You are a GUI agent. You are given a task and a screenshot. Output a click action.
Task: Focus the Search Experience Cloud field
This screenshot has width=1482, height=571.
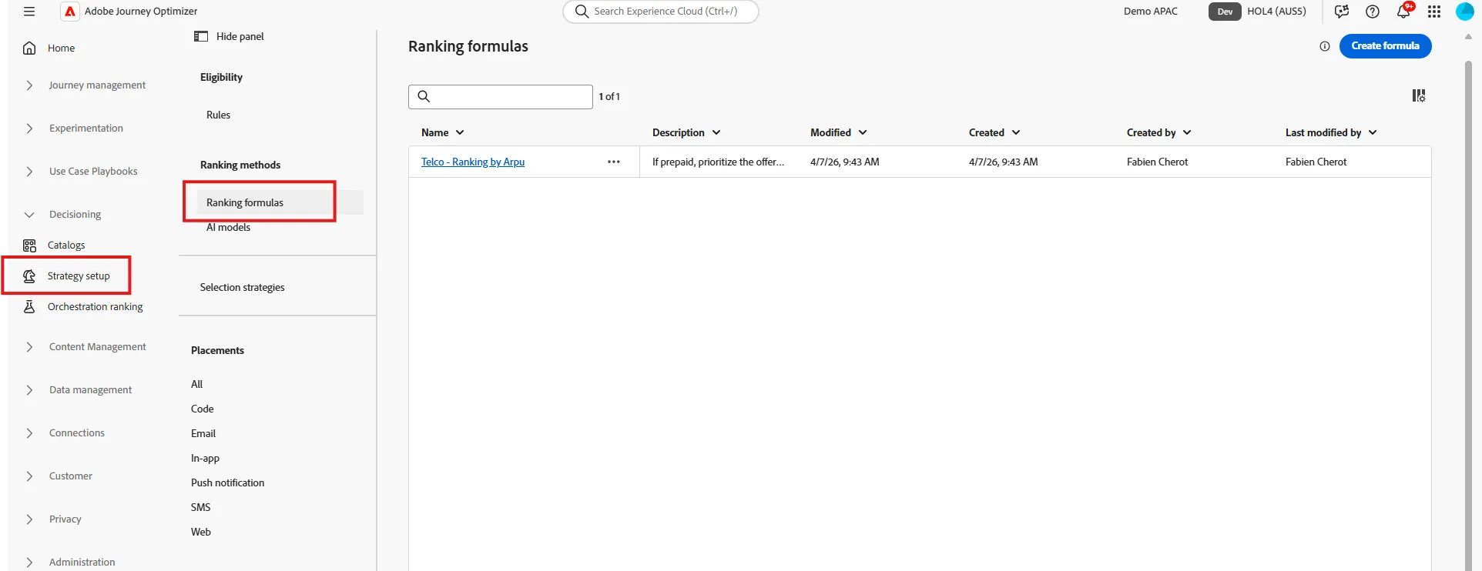tap(661, 12)
